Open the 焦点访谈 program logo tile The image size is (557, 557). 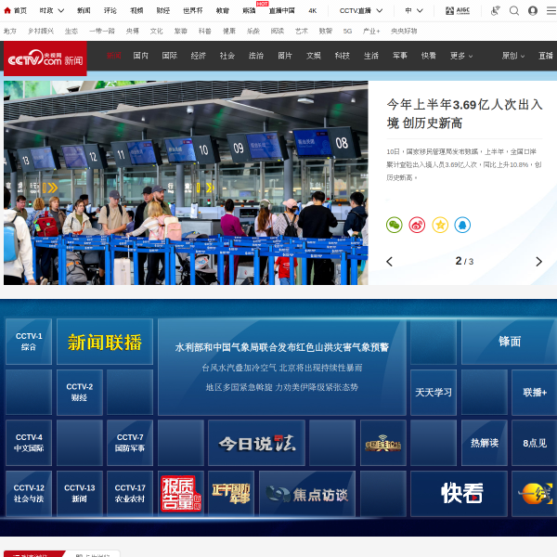click(x=307, y=494)
